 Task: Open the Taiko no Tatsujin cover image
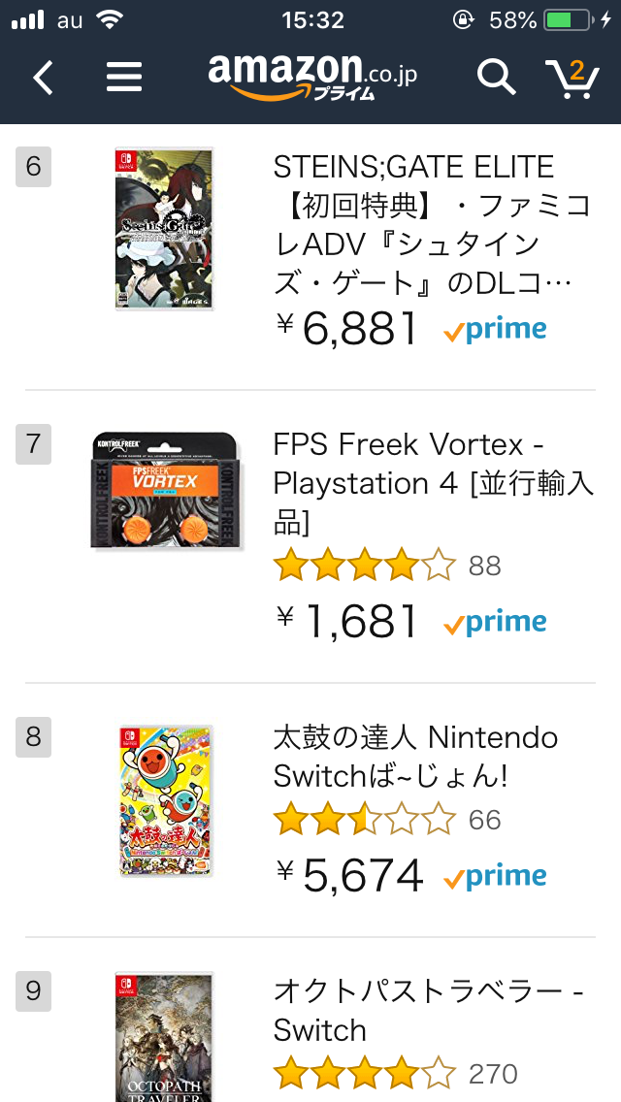(x=166, y=800)
